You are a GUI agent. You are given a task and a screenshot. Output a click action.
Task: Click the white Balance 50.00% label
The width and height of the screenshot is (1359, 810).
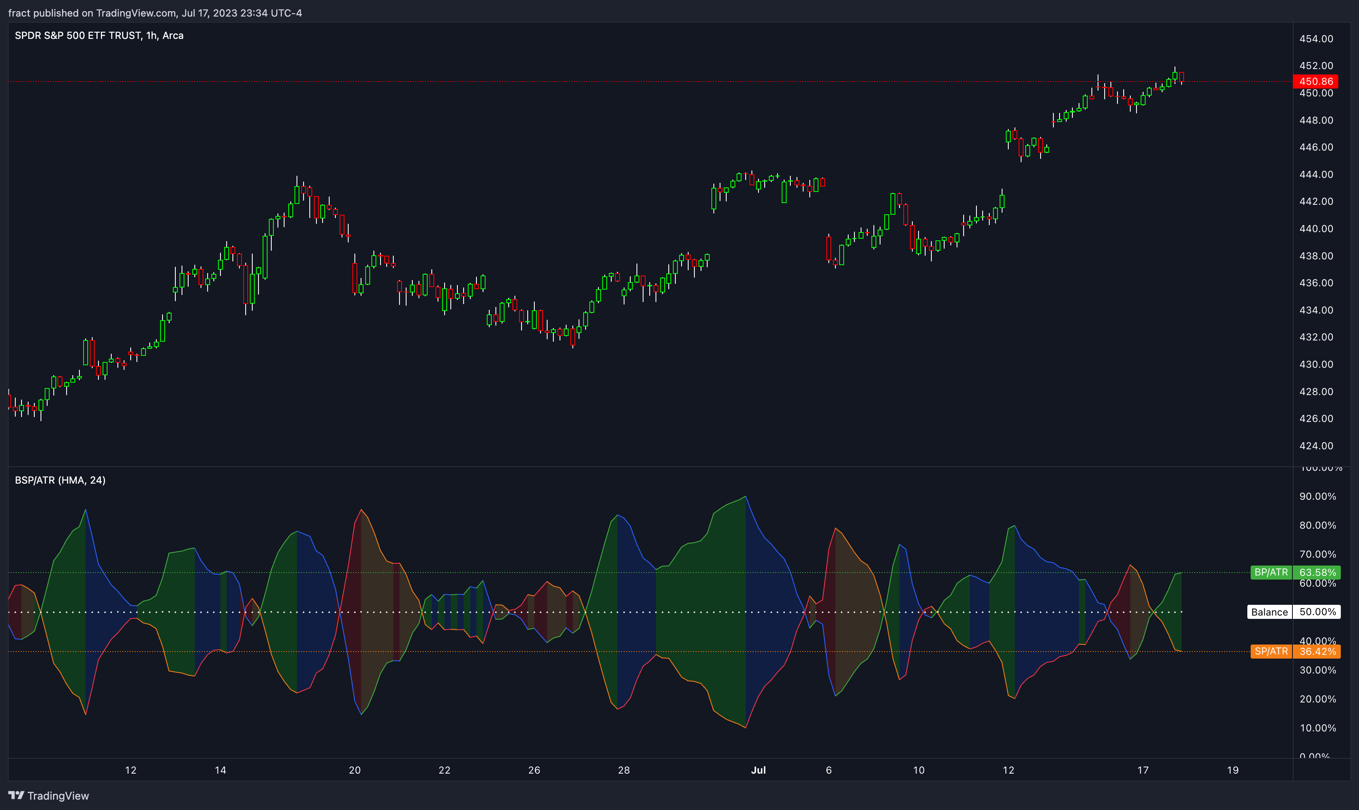(1294, 612)
